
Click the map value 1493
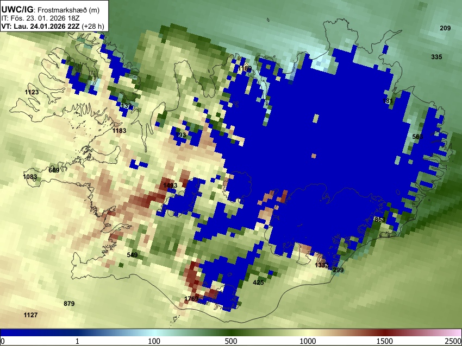170,185
